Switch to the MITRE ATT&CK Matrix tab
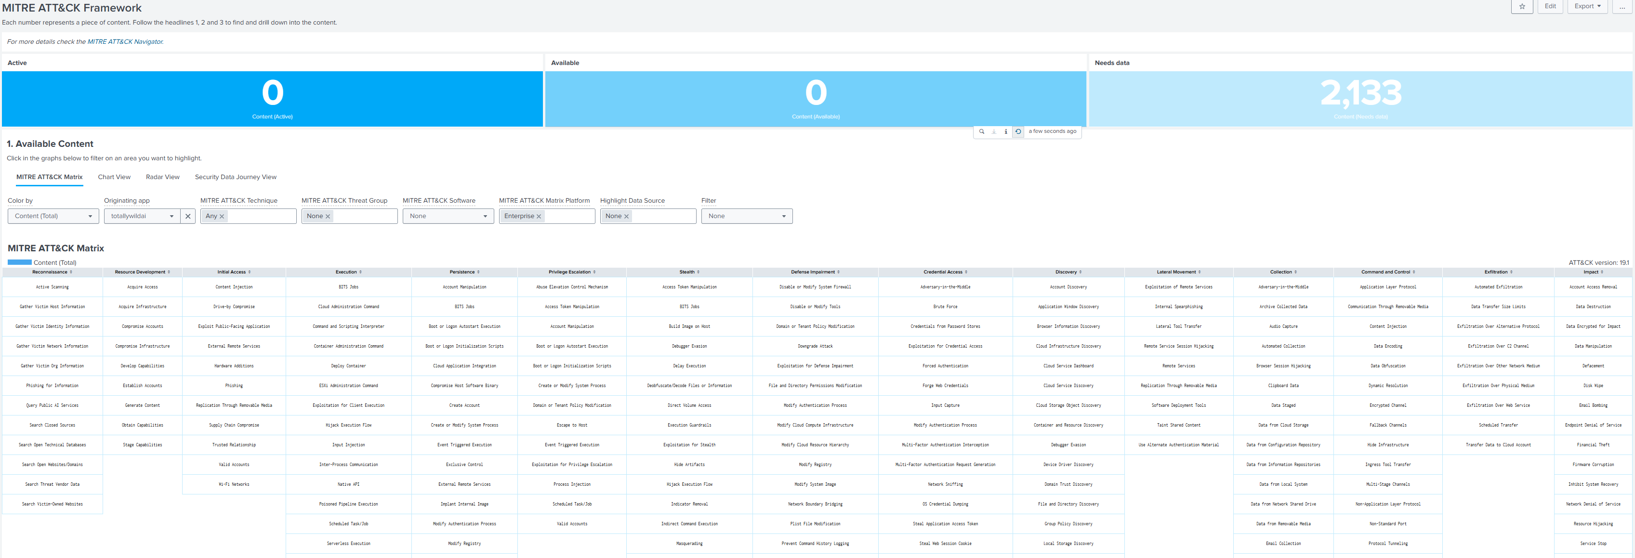1635x558 pixels. pyautogui.click(x=50, y=177)
